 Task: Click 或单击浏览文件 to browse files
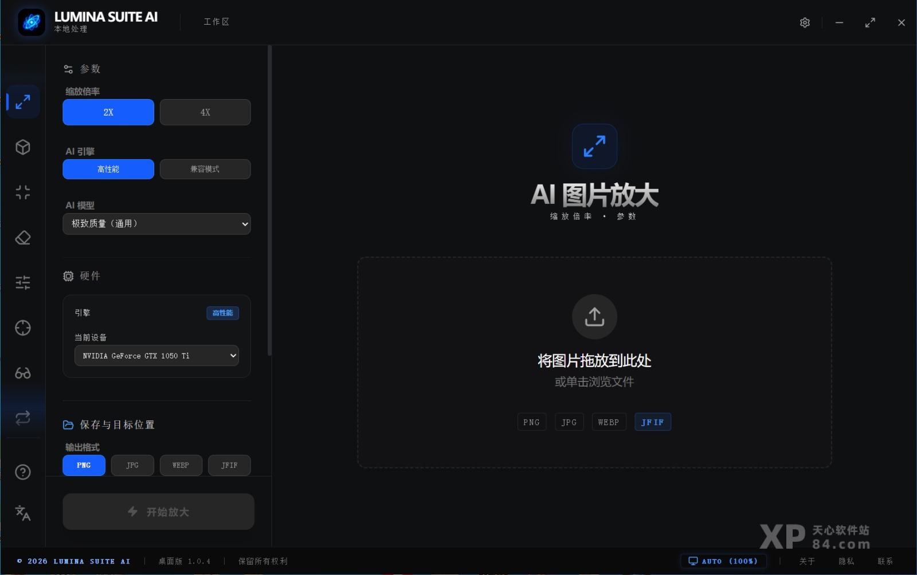pyautogui.click(x=594, y=382)
